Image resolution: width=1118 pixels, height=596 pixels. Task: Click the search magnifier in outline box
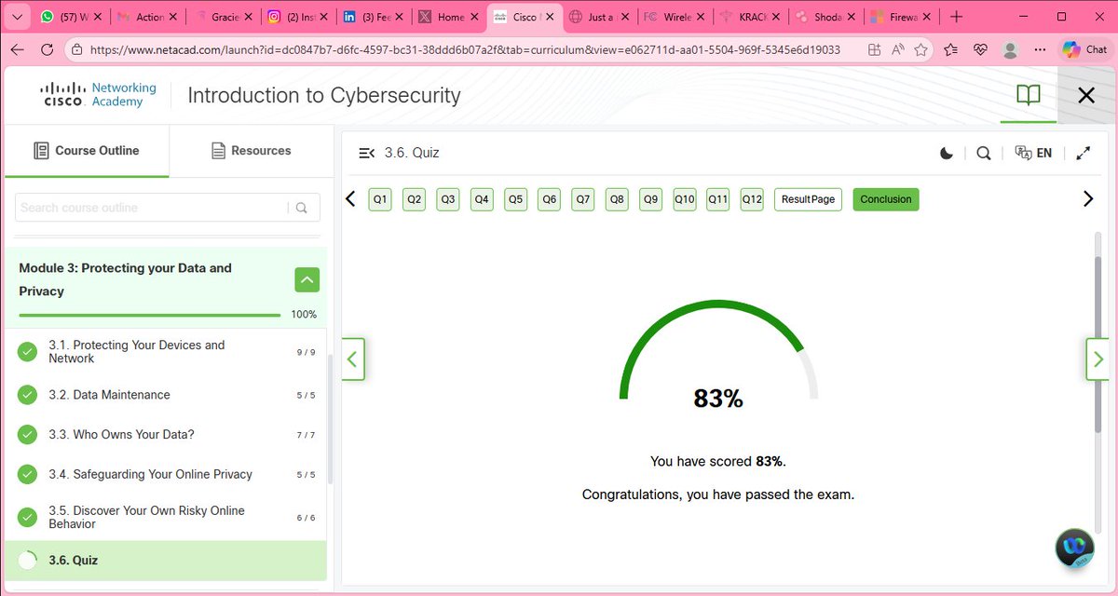tap(302, 208)
